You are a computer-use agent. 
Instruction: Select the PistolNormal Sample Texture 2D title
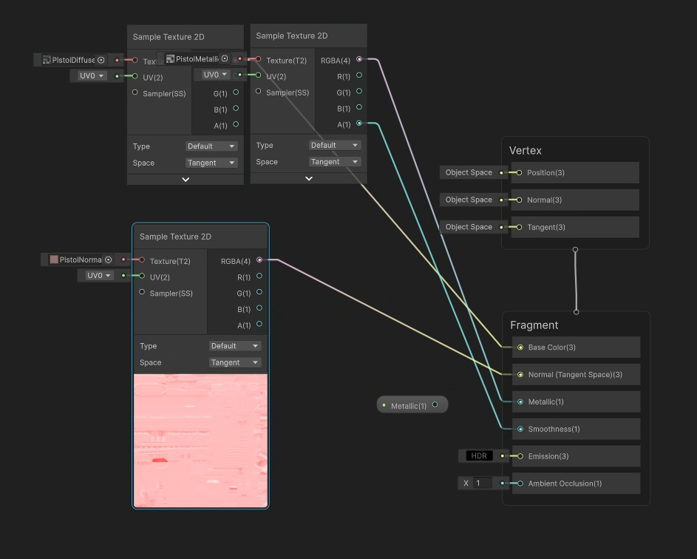click(x=176, y=237)
